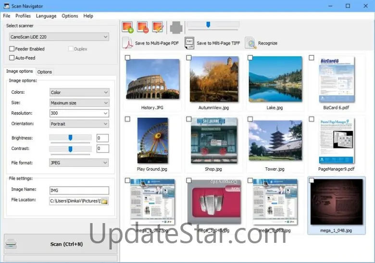The image size is (375, 263).
Task: Click the Brightness value field
Action: point(102,138)
